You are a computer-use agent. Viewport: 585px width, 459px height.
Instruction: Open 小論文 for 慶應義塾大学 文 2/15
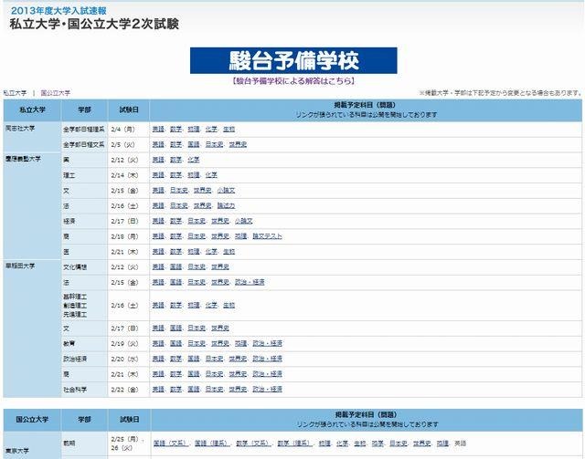[226, 190]
